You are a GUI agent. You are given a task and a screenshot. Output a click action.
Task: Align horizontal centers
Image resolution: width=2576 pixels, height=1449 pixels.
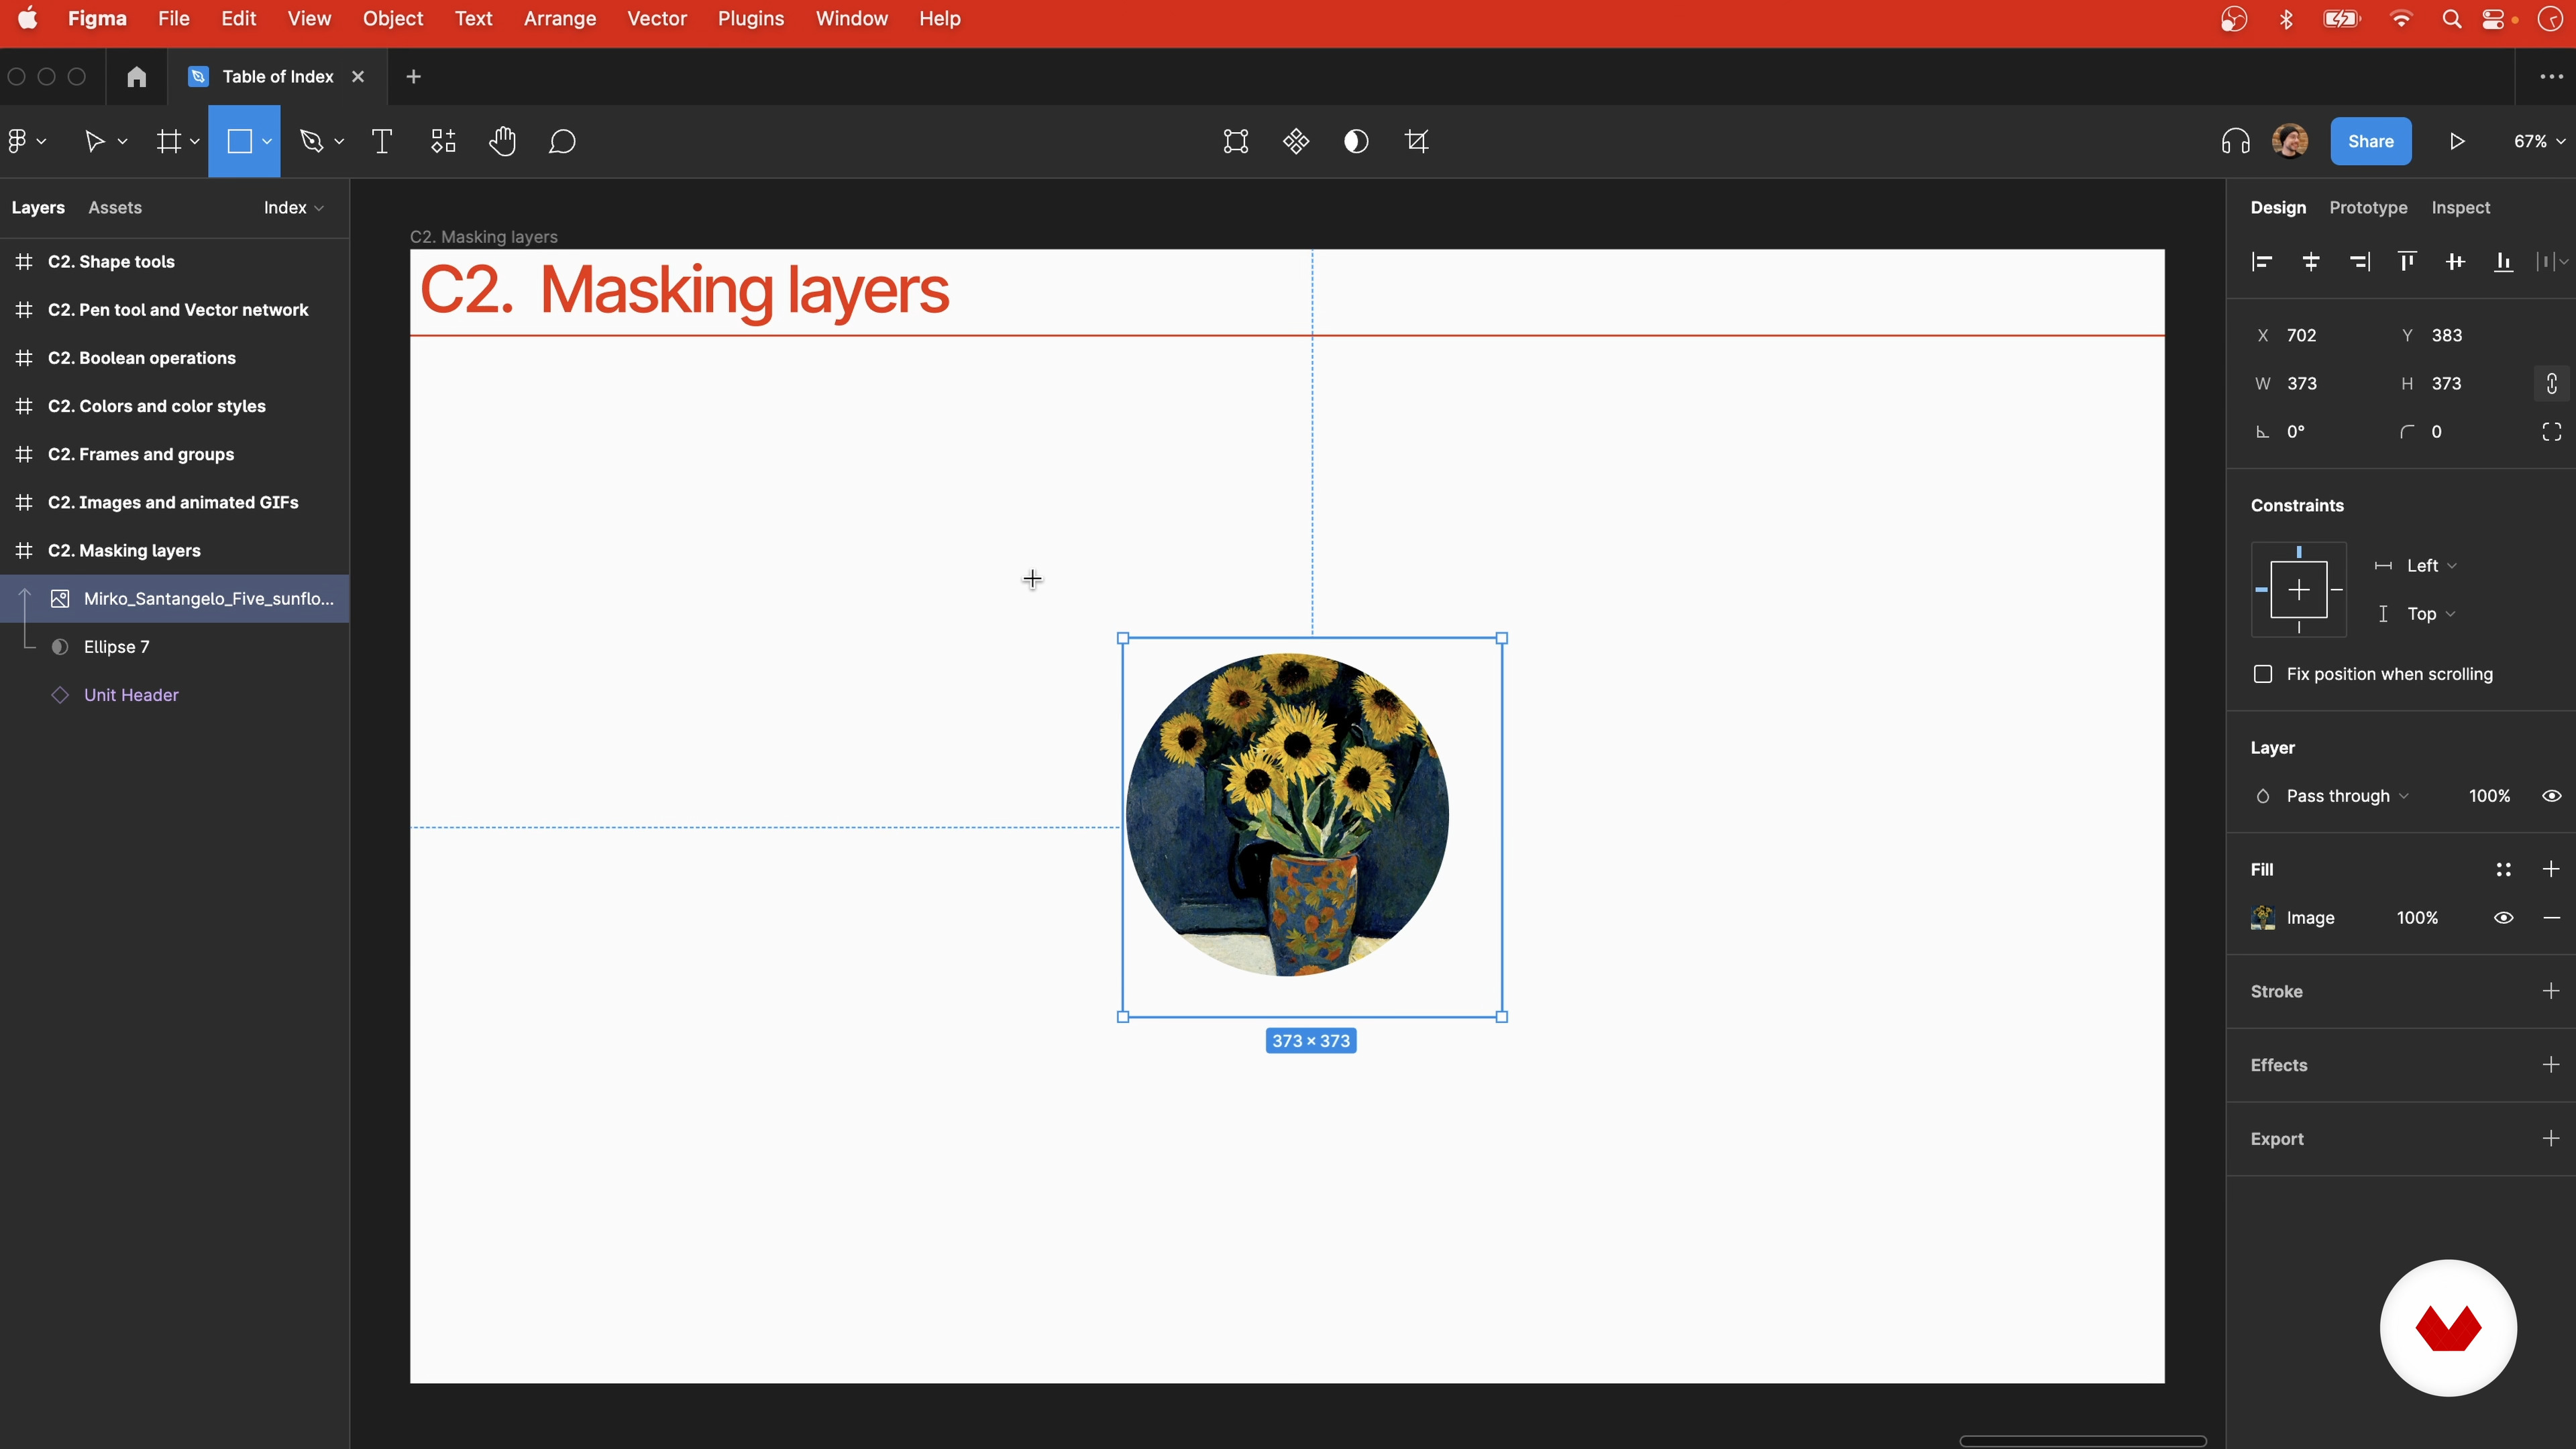[2311, 262]
